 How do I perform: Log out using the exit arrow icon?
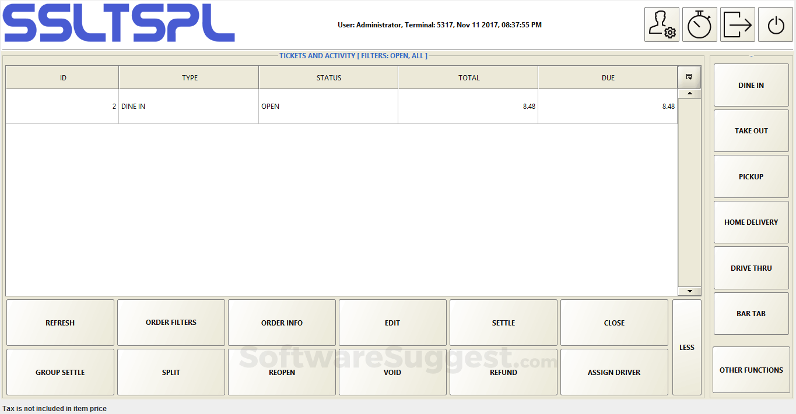[737, 24]
